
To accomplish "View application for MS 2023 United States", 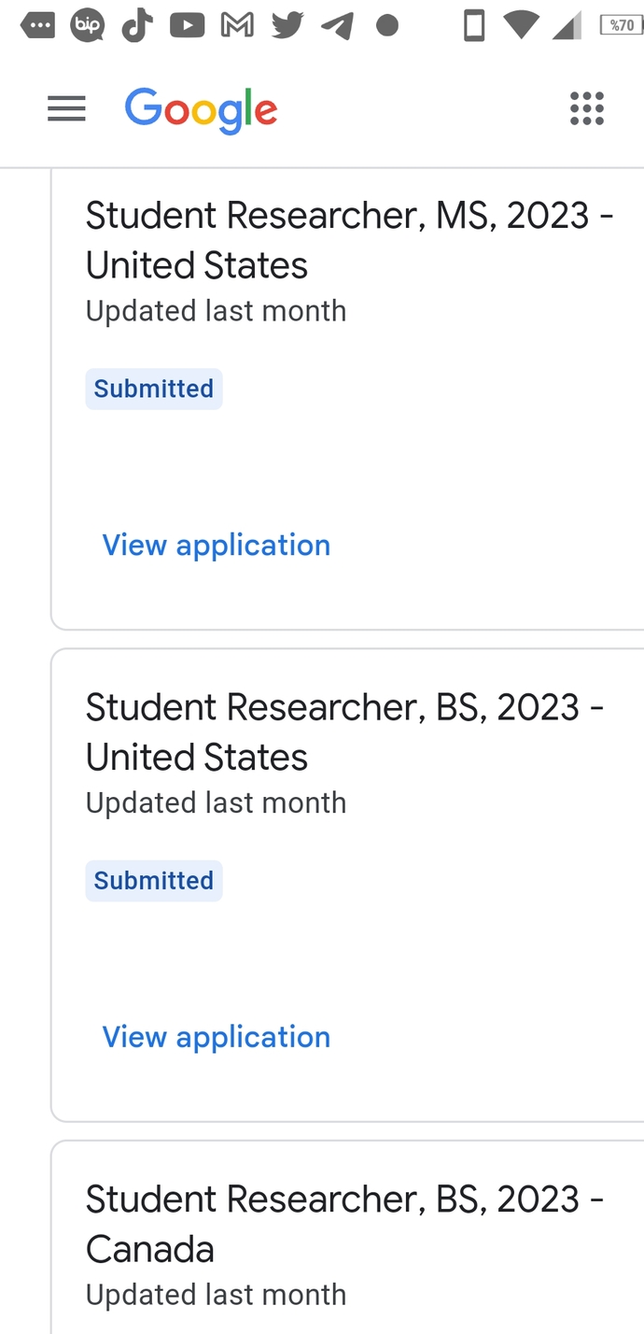I will 217,545.
